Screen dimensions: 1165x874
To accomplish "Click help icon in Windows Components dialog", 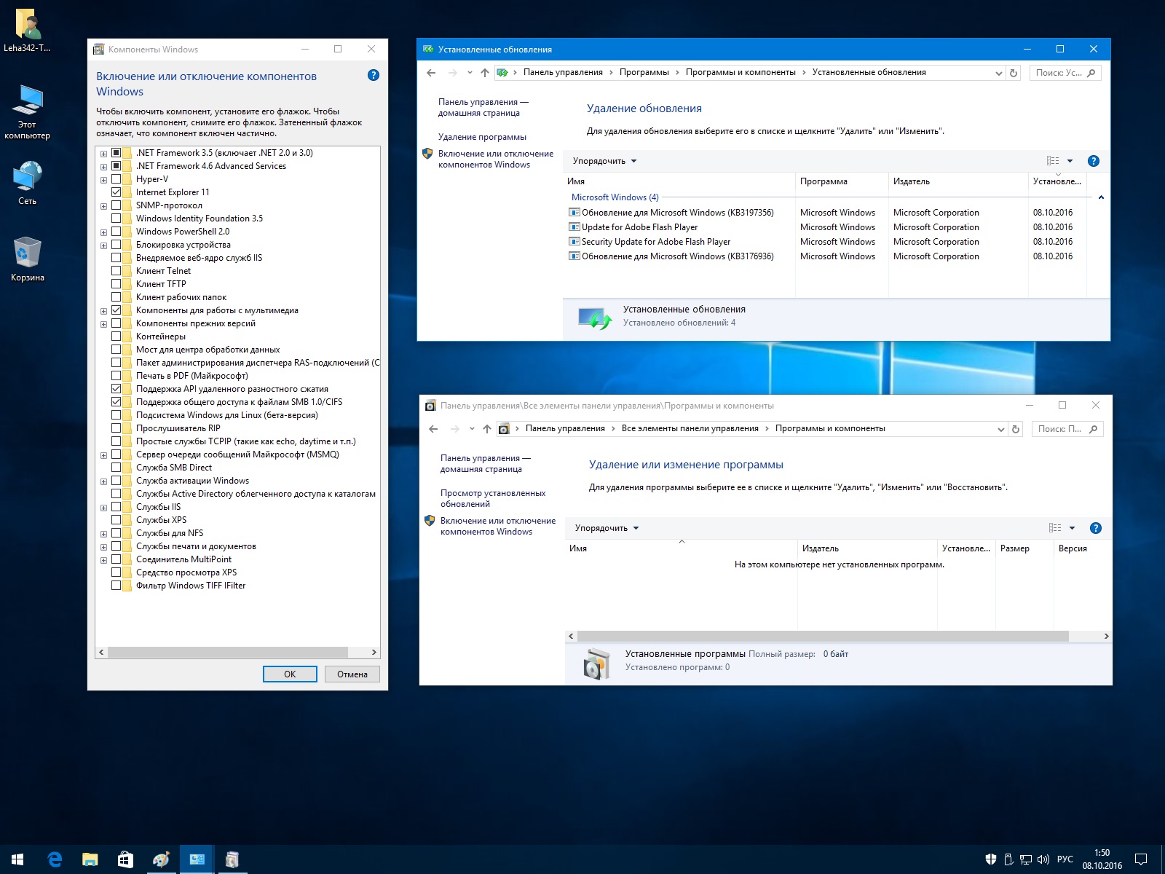I will pyautogui.click(x=374, y=75).
